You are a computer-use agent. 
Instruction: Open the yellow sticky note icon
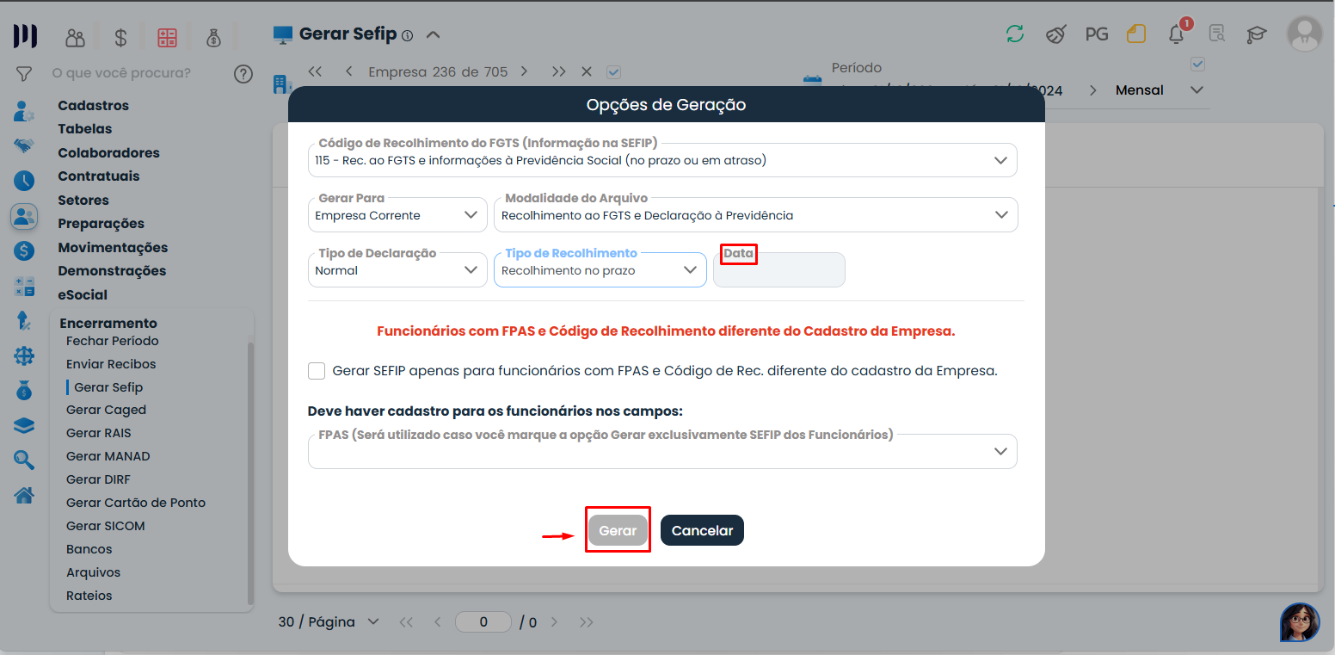1136,34
